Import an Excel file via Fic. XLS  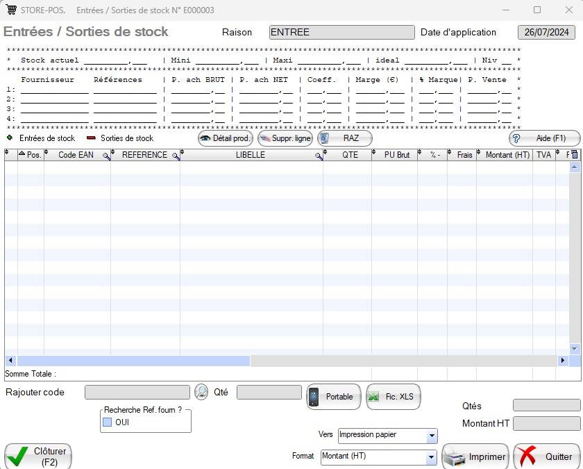(x=393, y=397)
